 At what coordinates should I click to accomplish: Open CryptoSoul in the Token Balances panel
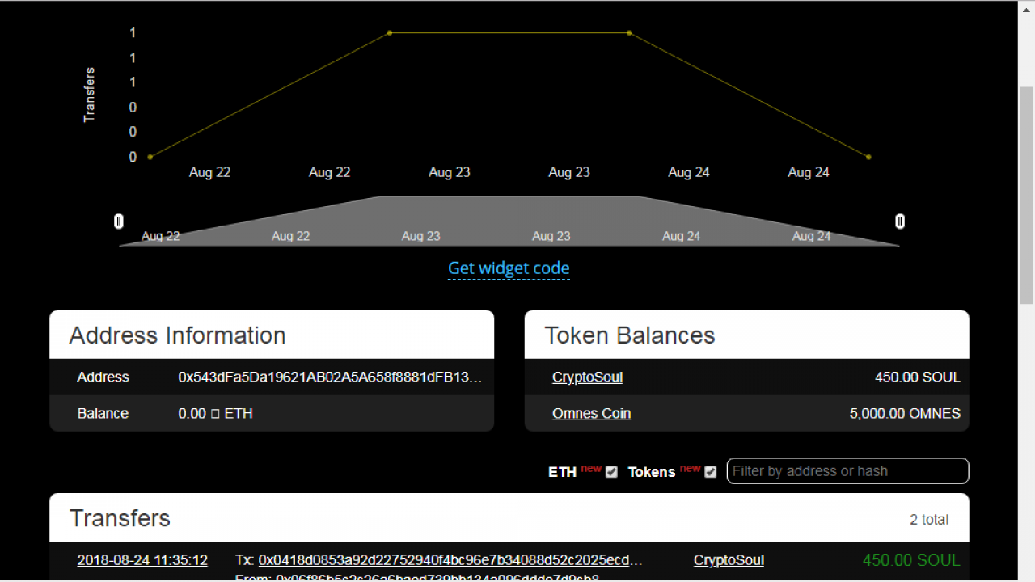[x=587, y=377]
